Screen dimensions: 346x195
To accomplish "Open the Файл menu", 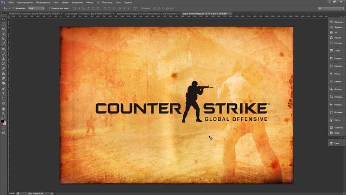I will (x=11, y=2).
